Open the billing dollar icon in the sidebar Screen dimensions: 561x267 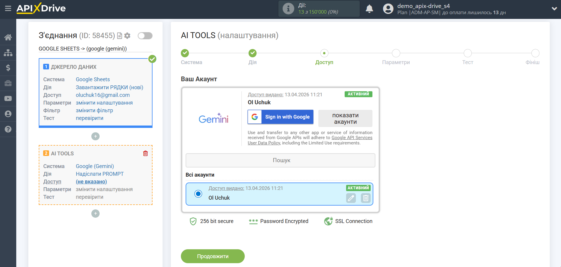[8, 68]
